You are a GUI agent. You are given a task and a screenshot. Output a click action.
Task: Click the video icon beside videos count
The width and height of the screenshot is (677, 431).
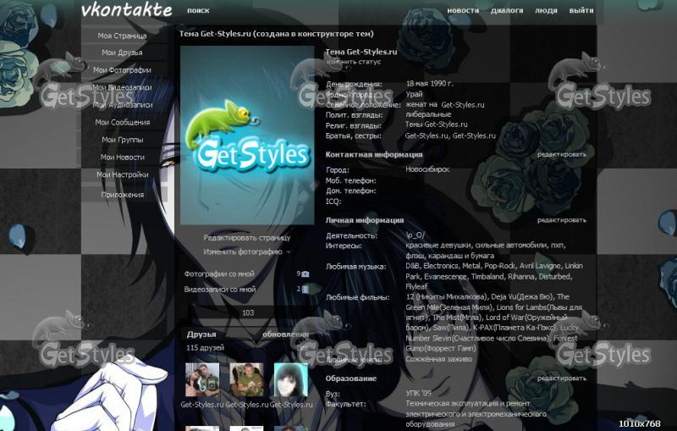pos(305,289)
